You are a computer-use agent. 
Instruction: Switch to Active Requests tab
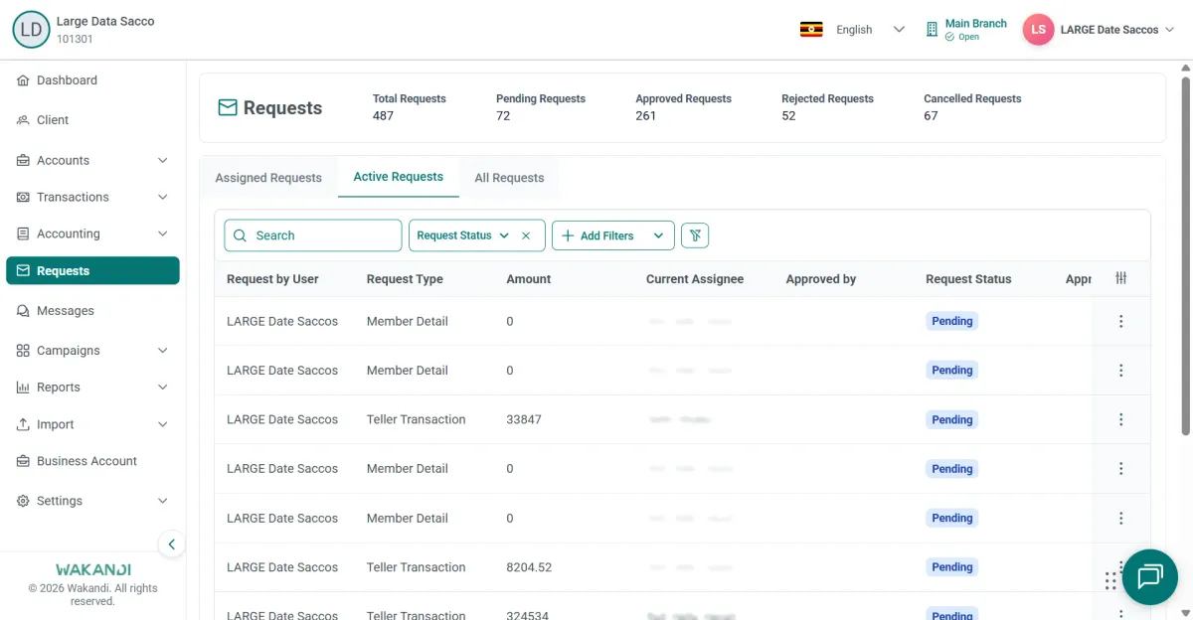pos(399,177)
